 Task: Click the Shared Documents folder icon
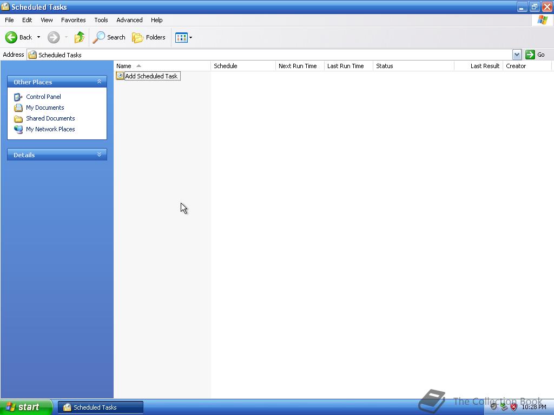(18, 118)
